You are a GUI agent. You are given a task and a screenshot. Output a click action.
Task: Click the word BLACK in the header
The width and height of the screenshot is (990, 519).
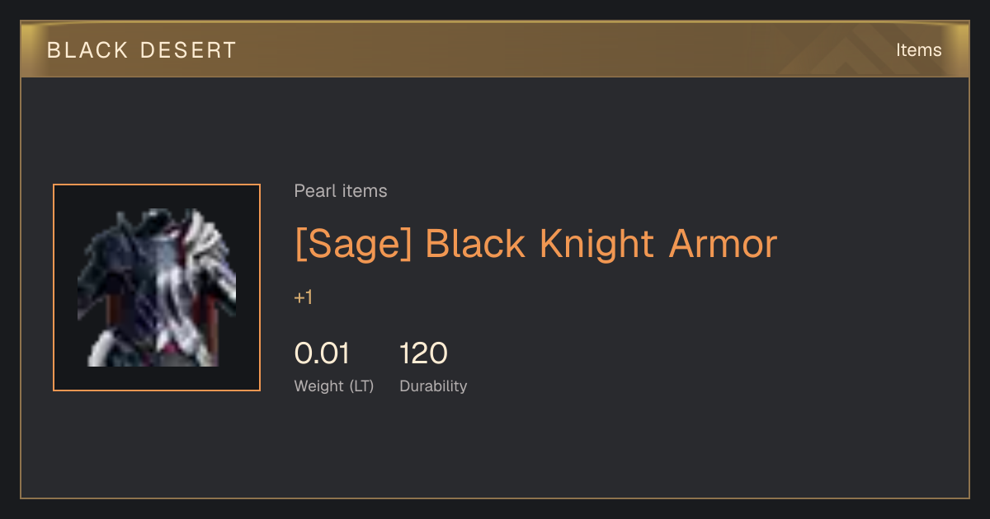coord(87,50)
